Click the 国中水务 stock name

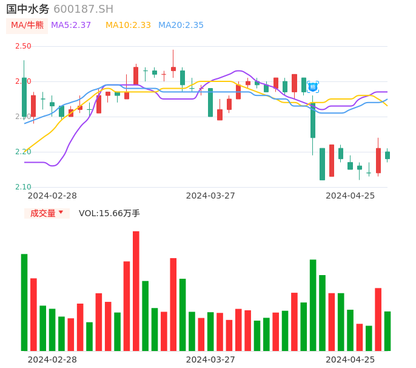point(27,9)
